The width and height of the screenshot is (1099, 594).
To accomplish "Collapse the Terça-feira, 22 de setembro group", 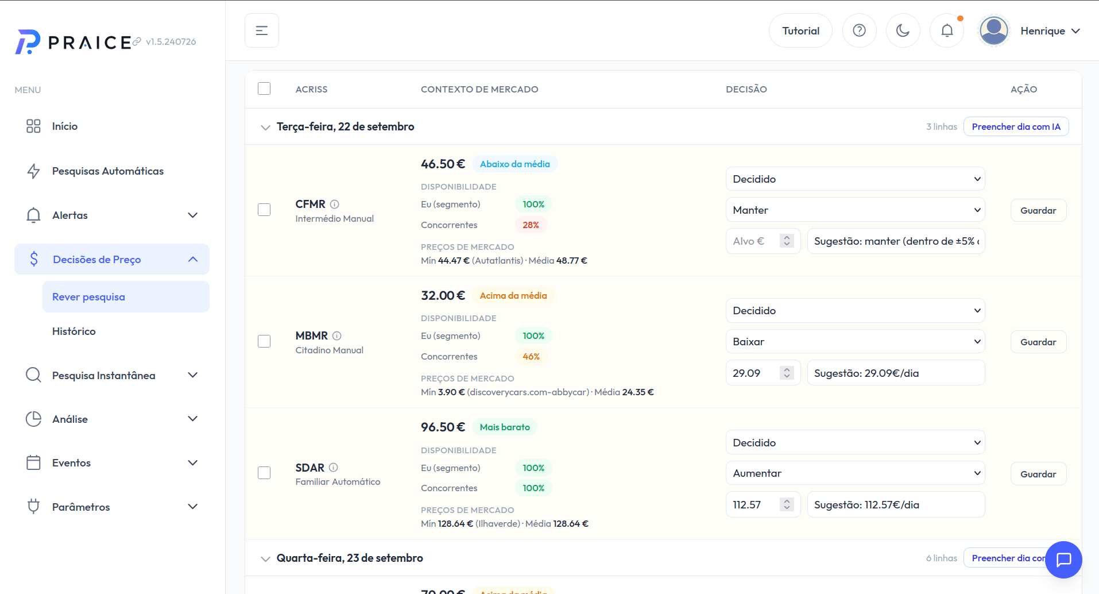I will pyautogui.click(x=265, y=127).
